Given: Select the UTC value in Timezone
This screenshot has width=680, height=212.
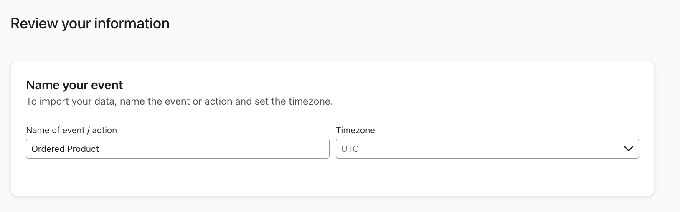Looking at the screenshot, I should point(350,149).
